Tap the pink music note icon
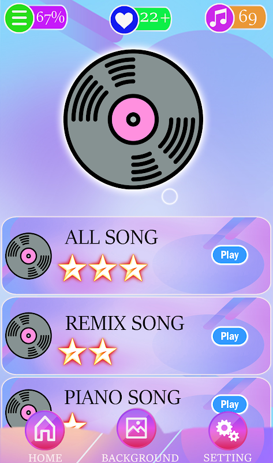The height and width of the screenshot is (463, 273). 219,18
